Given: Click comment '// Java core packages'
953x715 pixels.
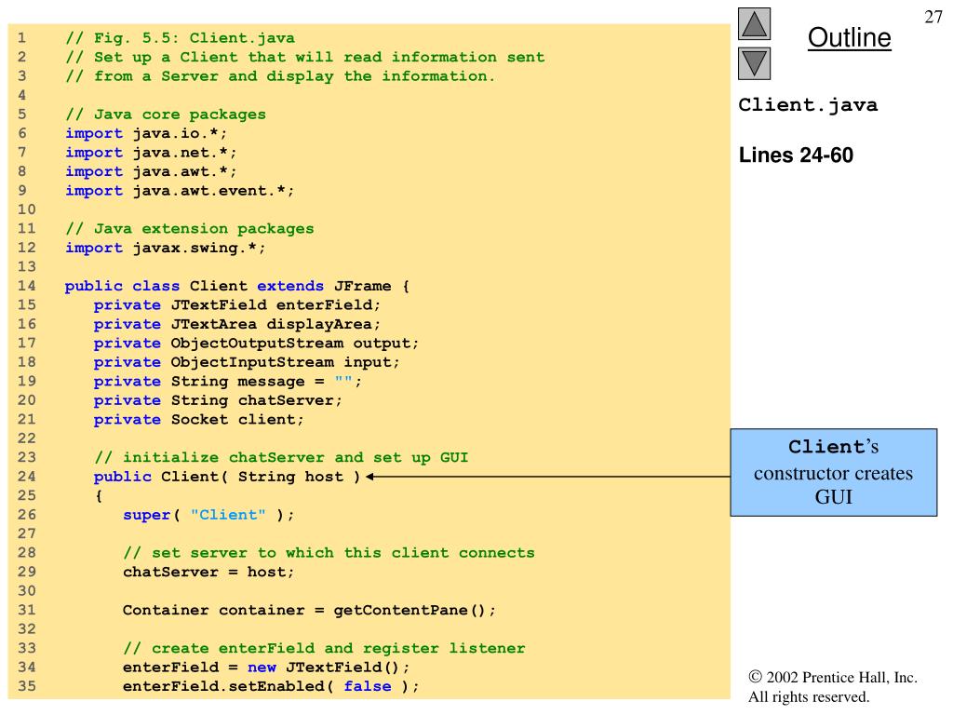Looking at the screenshot, I should pyautogui.click(x=166, y=115).
